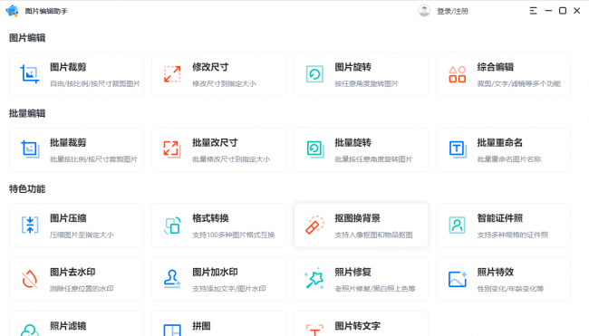Open the 图片转文字 card title
The width and height of the screenshot is (589, 336).
[357, 326]
